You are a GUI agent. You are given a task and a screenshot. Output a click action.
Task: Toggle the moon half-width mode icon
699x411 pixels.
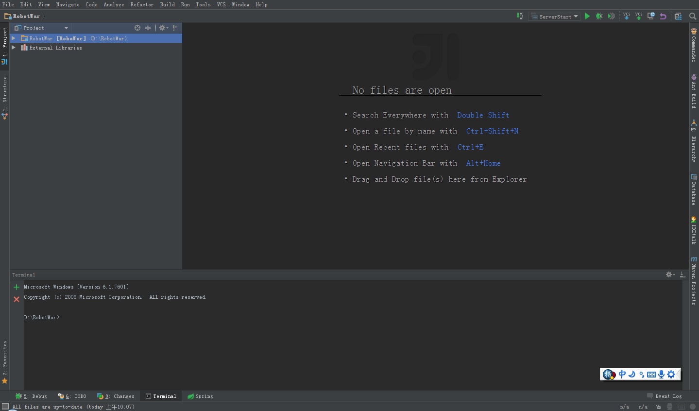[632, 374]
